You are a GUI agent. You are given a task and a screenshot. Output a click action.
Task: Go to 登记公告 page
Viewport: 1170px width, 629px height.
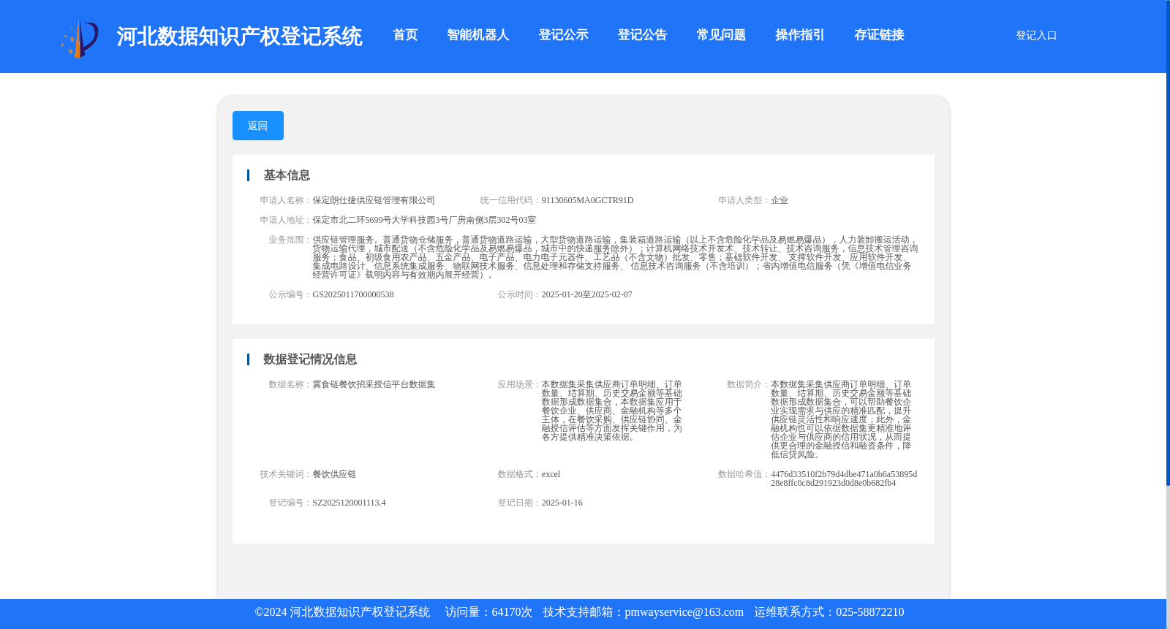pyautogui.click(x=642, y=35)
